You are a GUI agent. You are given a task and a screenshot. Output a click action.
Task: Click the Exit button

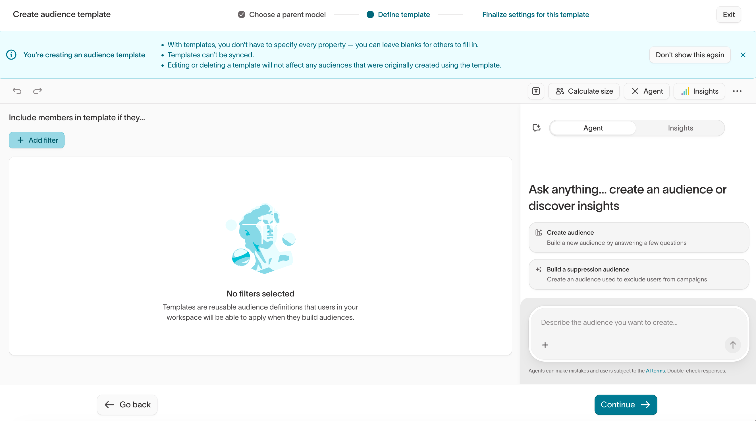point(729,15)
